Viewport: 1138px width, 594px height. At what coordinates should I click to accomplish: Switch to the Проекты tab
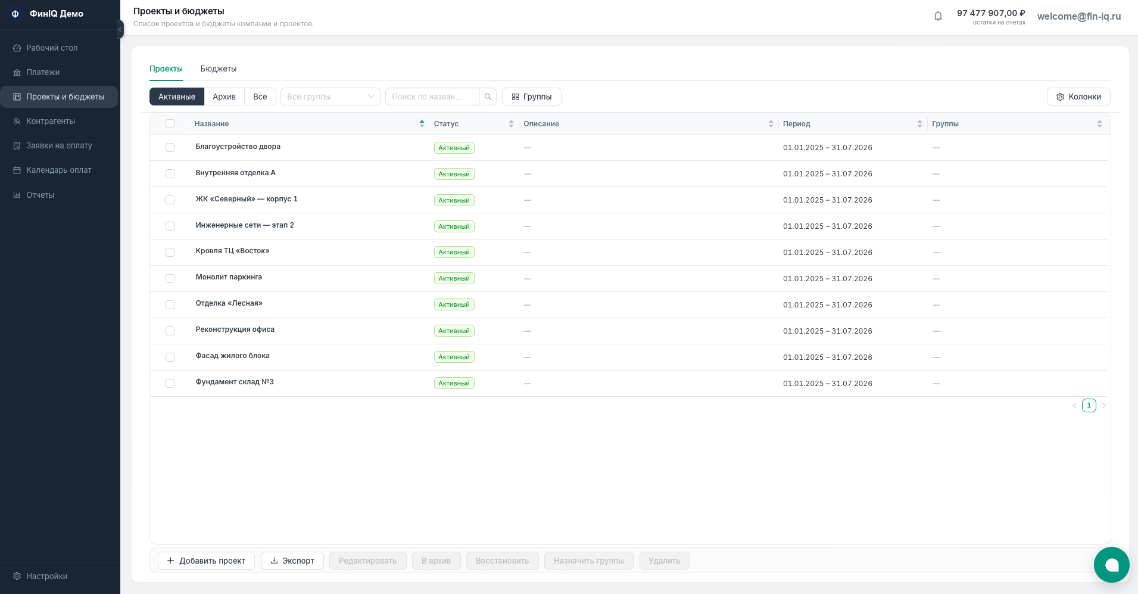(x=166, y=69)
